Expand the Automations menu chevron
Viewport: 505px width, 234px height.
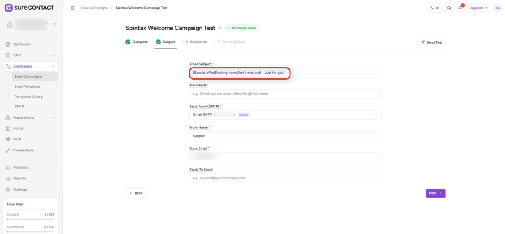point(53,117)
